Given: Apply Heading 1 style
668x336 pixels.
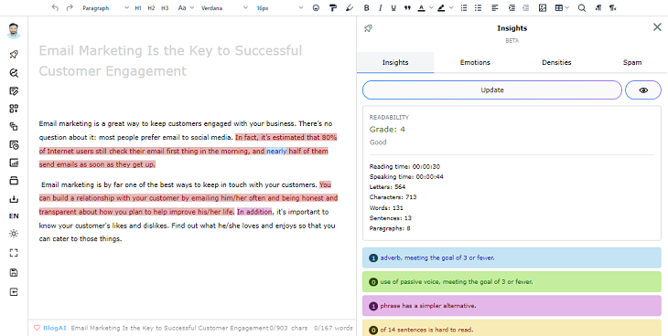Looking at the screenshot, I should click(x=138, y=7).
